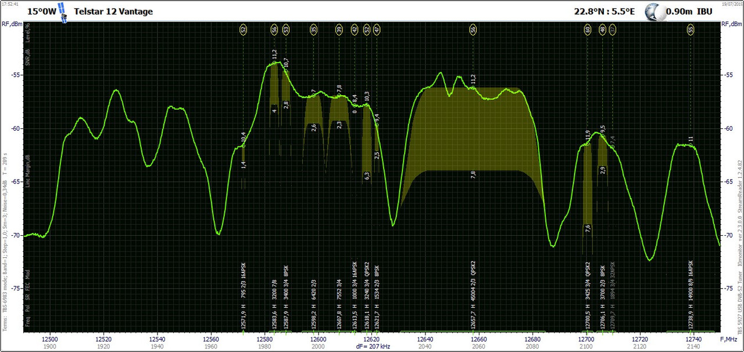Click link margin value 6,3 under 12618,1
The width and height of the screenshot is (744, 352).
click(x=367, y=175)
